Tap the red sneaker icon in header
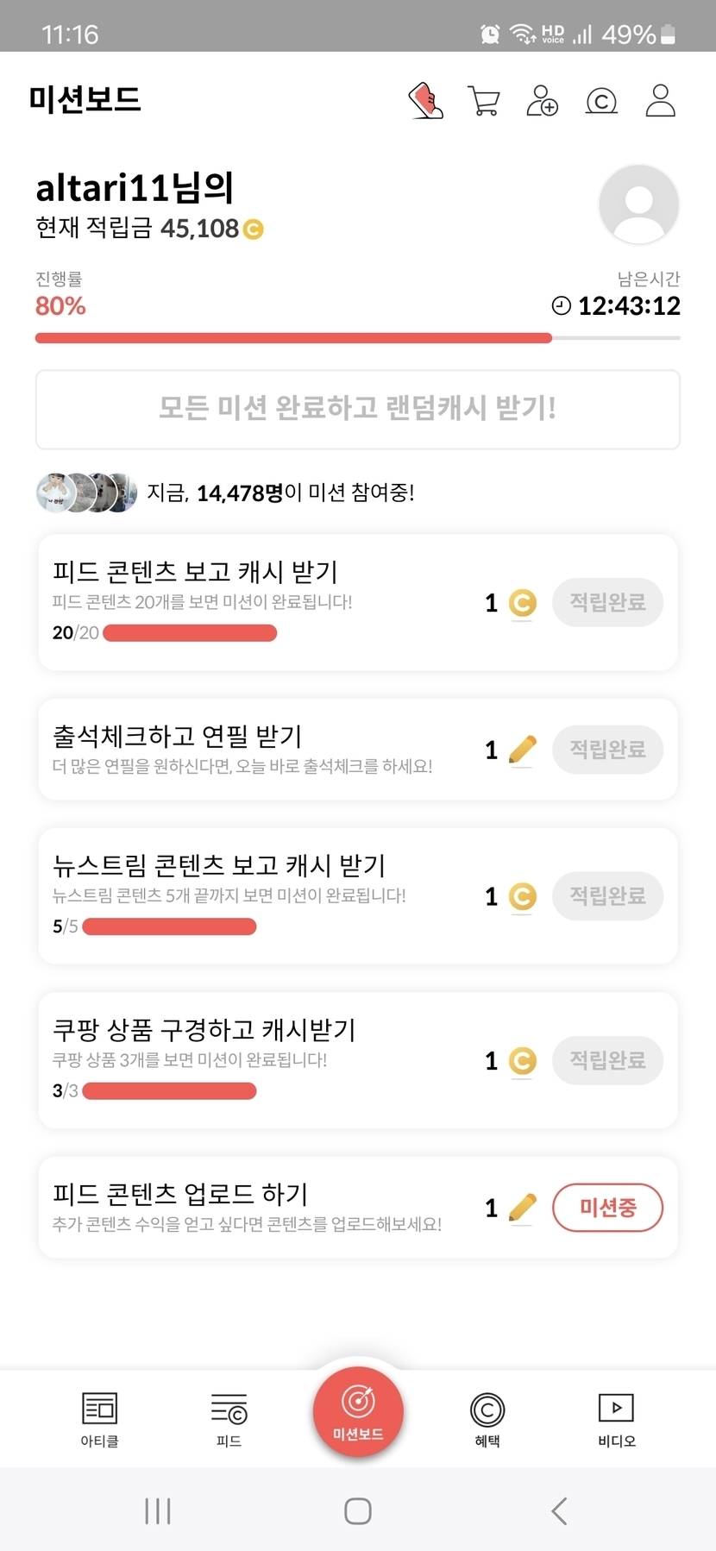This screenshot has height=1551, width=716. pyautogui.click(x=425, y=101)
